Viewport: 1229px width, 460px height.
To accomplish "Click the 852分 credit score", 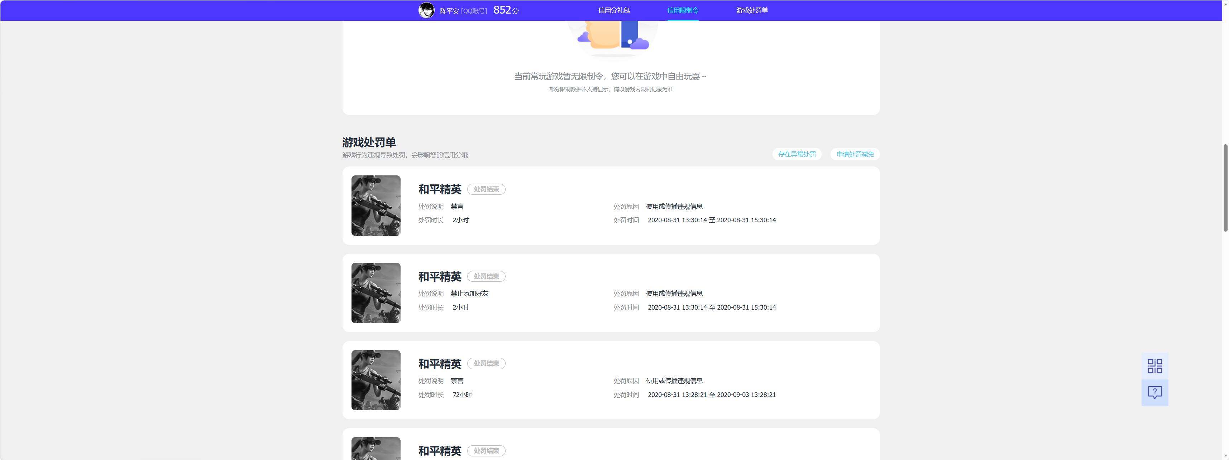I will coord(506,10).
